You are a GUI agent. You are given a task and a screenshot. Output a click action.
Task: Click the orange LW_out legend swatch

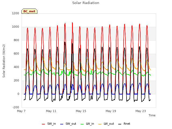(x=100, y=124)
